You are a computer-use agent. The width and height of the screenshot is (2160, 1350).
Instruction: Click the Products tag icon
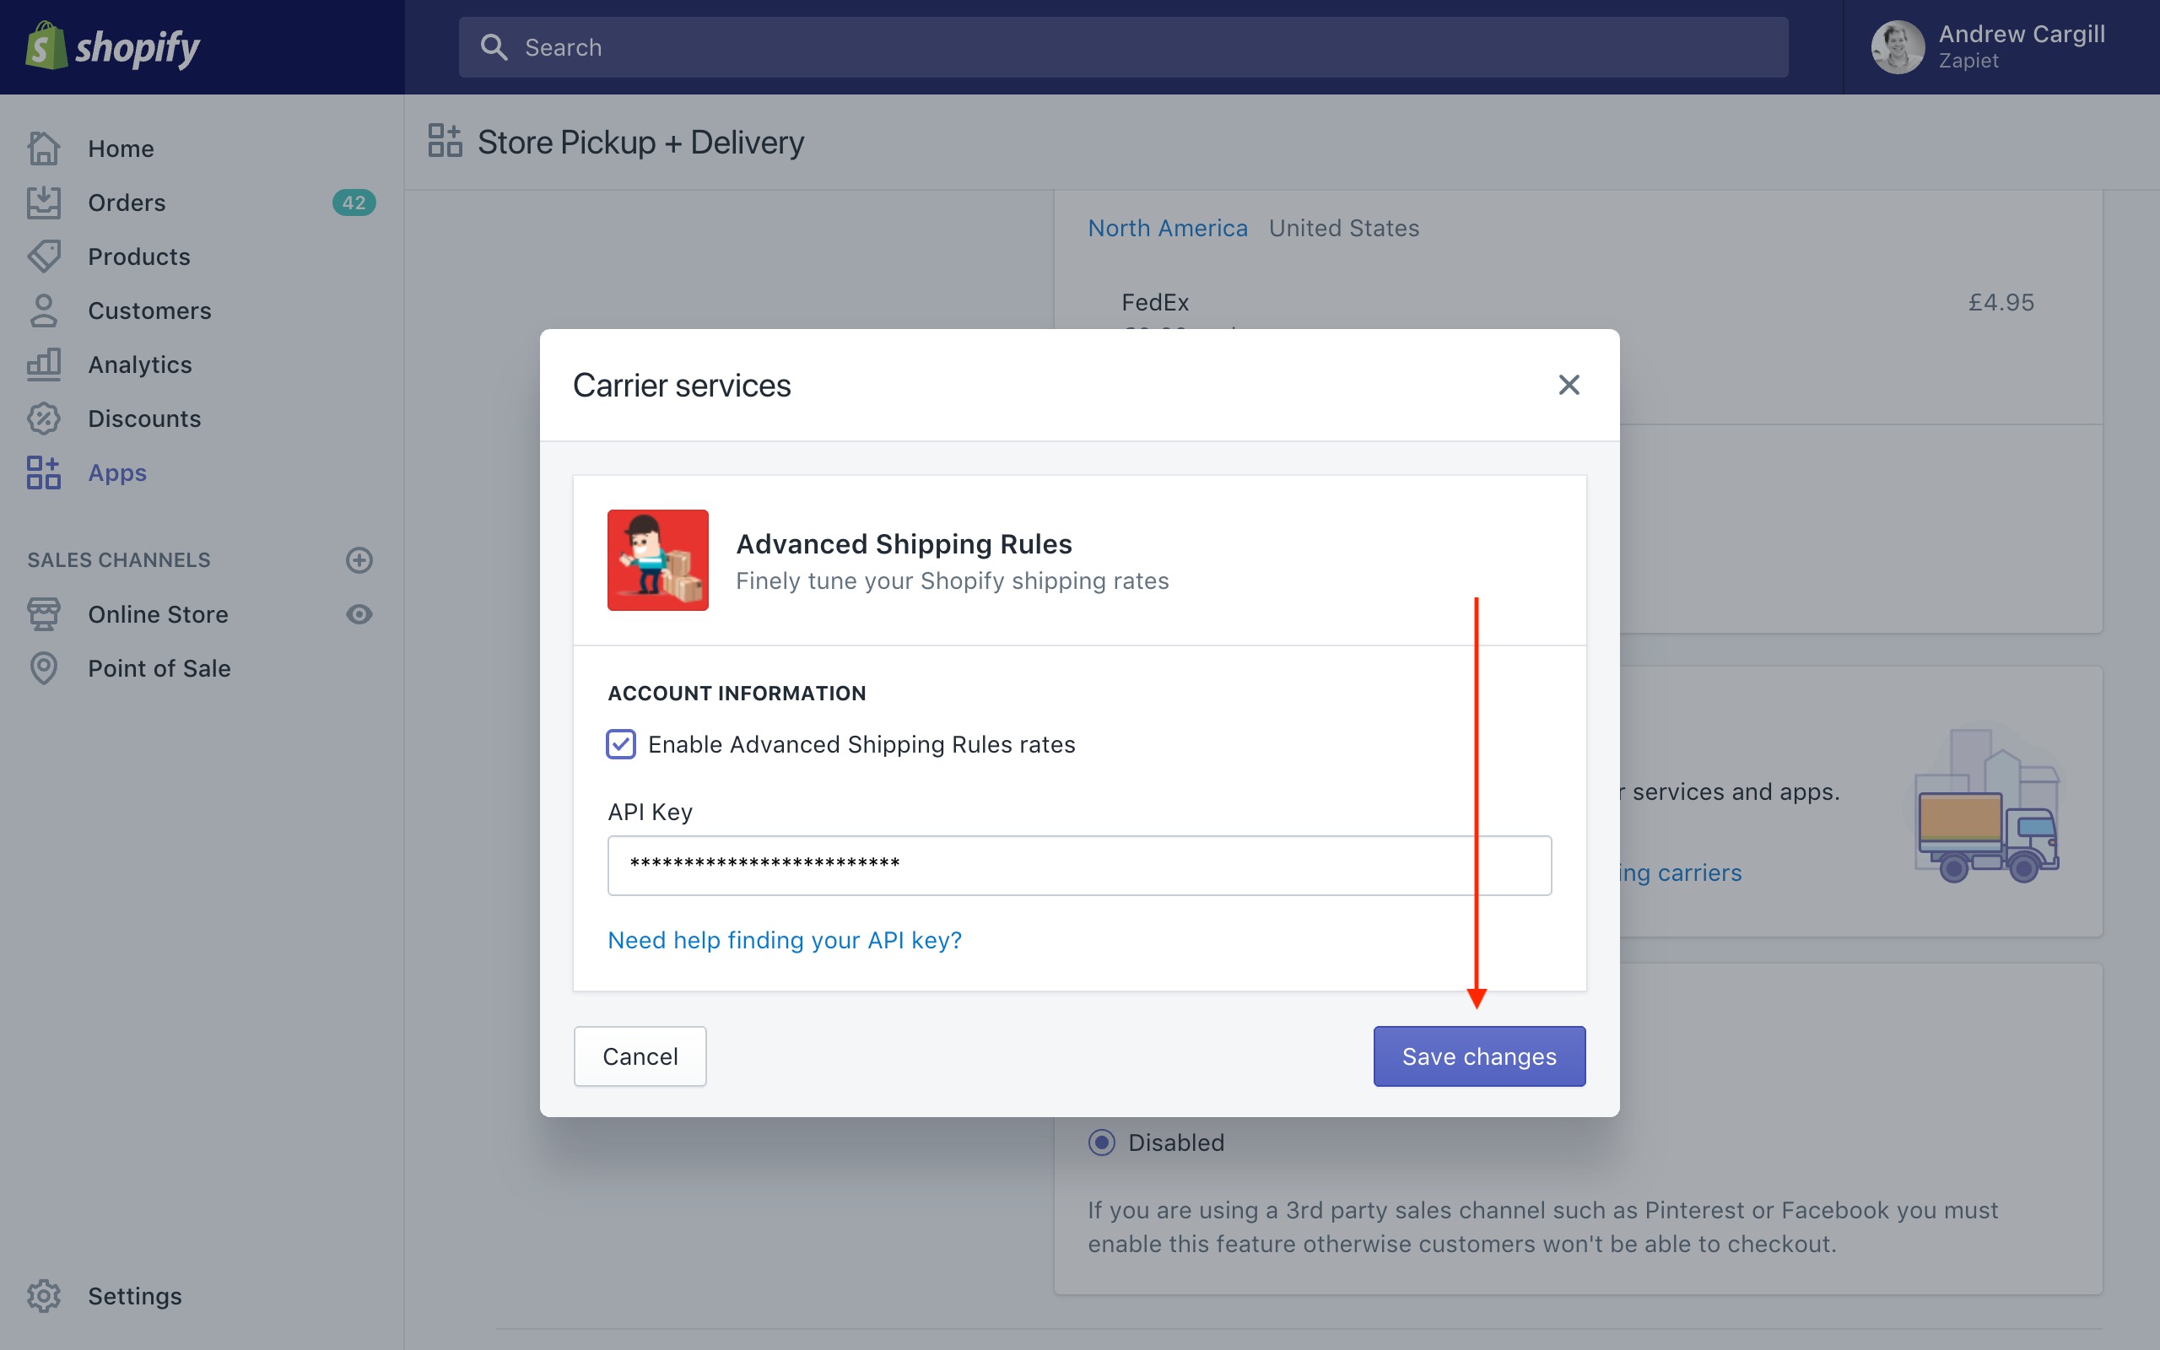click(43, 256)
